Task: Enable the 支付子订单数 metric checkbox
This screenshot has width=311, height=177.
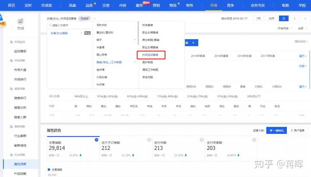Action: click(x=149, y=140)
